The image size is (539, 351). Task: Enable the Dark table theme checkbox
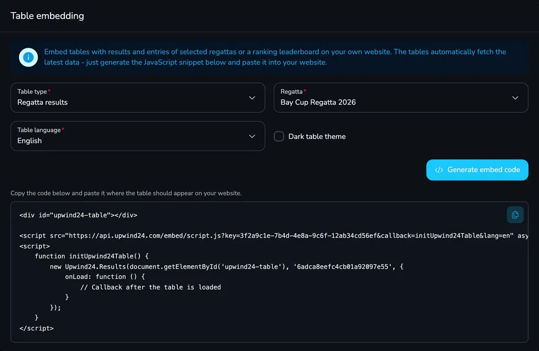(279, 136)
